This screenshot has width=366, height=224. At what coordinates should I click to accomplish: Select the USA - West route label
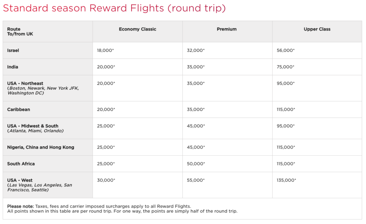20,180
